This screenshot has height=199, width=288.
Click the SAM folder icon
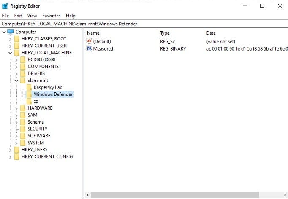[23, 115]
